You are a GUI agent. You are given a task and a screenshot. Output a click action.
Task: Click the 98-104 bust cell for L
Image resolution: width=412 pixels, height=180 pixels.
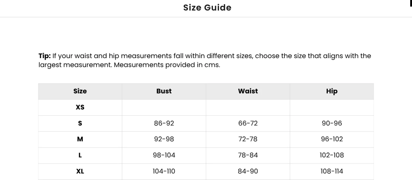tap(164, 155)
